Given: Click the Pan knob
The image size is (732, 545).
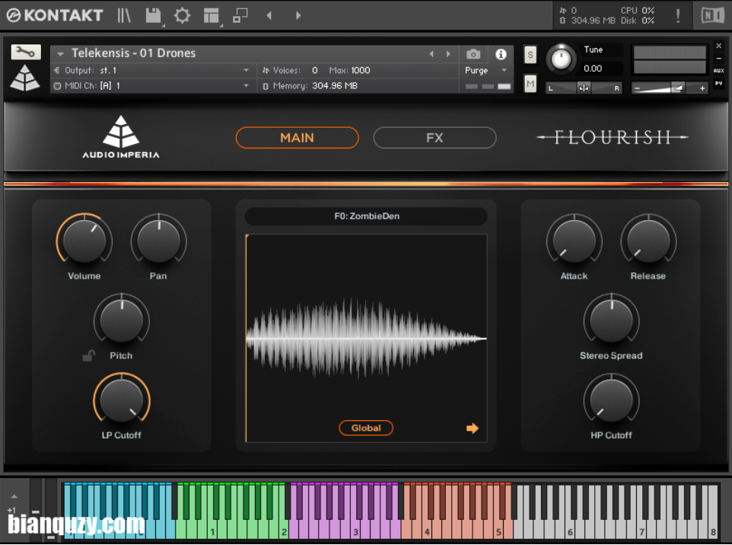Looking at the screenshot, I should pos(159,240).
